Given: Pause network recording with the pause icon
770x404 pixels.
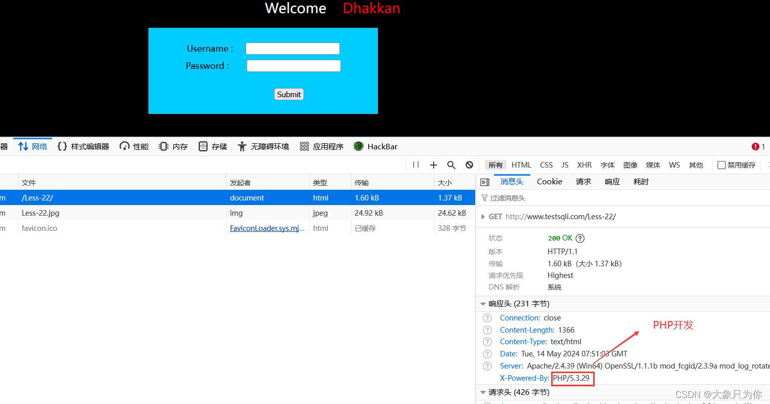Looking at the screenshot, I should [416, 165].
